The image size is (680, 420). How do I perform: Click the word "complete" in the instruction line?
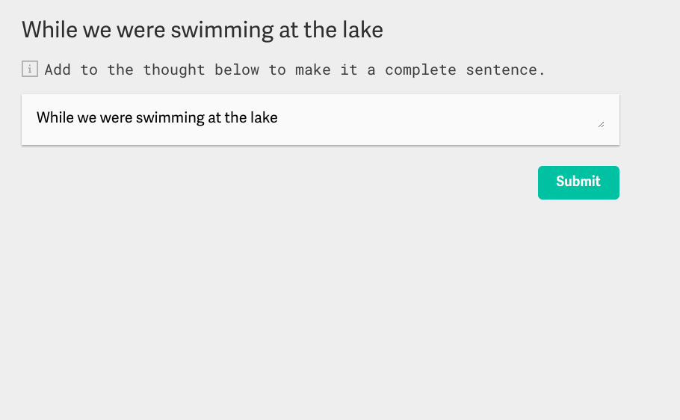tap(421, 70)
